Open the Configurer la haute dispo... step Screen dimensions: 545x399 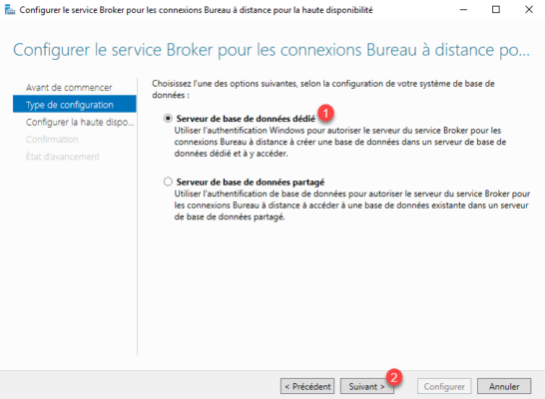tap(80, 123)
